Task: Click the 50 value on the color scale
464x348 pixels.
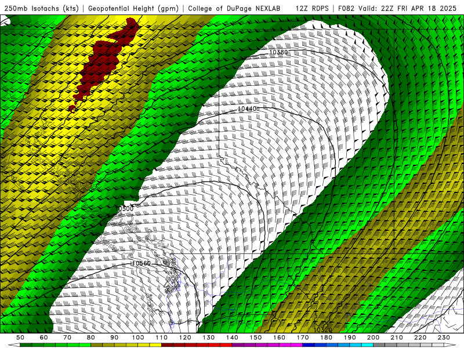Action: point(20,338)
